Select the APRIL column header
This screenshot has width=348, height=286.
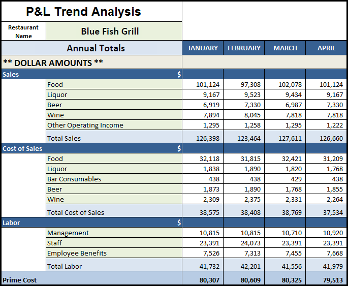click(326, 48)
